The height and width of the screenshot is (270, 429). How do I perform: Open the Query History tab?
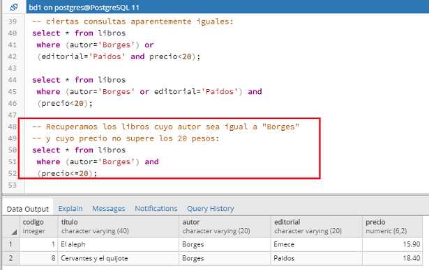point(211,209)
